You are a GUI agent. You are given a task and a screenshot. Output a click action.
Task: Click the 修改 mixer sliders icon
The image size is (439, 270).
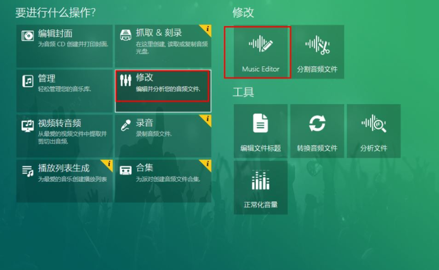point(126,80)
